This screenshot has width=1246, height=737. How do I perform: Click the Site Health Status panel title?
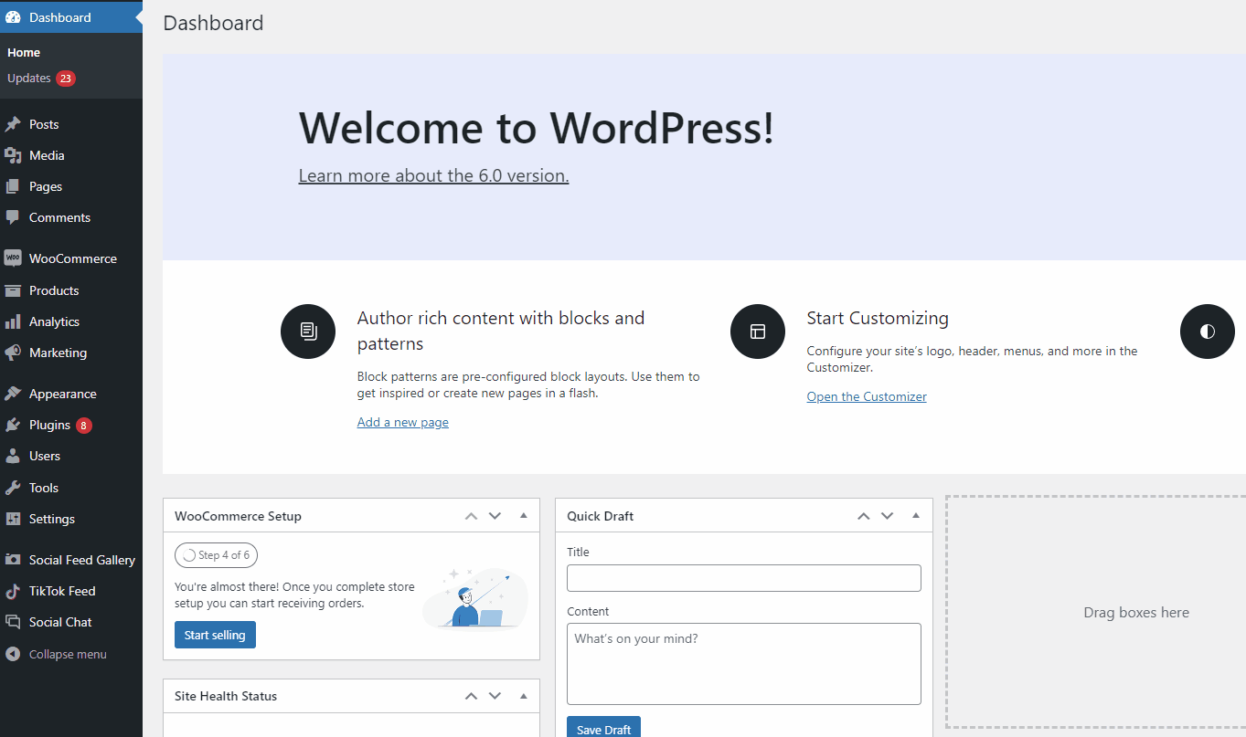tap(226, 696)
